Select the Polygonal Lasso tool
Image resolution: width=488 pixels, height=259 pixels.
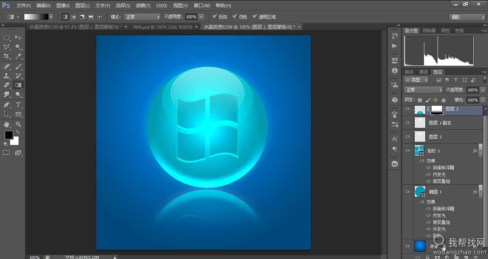(7, 47)
